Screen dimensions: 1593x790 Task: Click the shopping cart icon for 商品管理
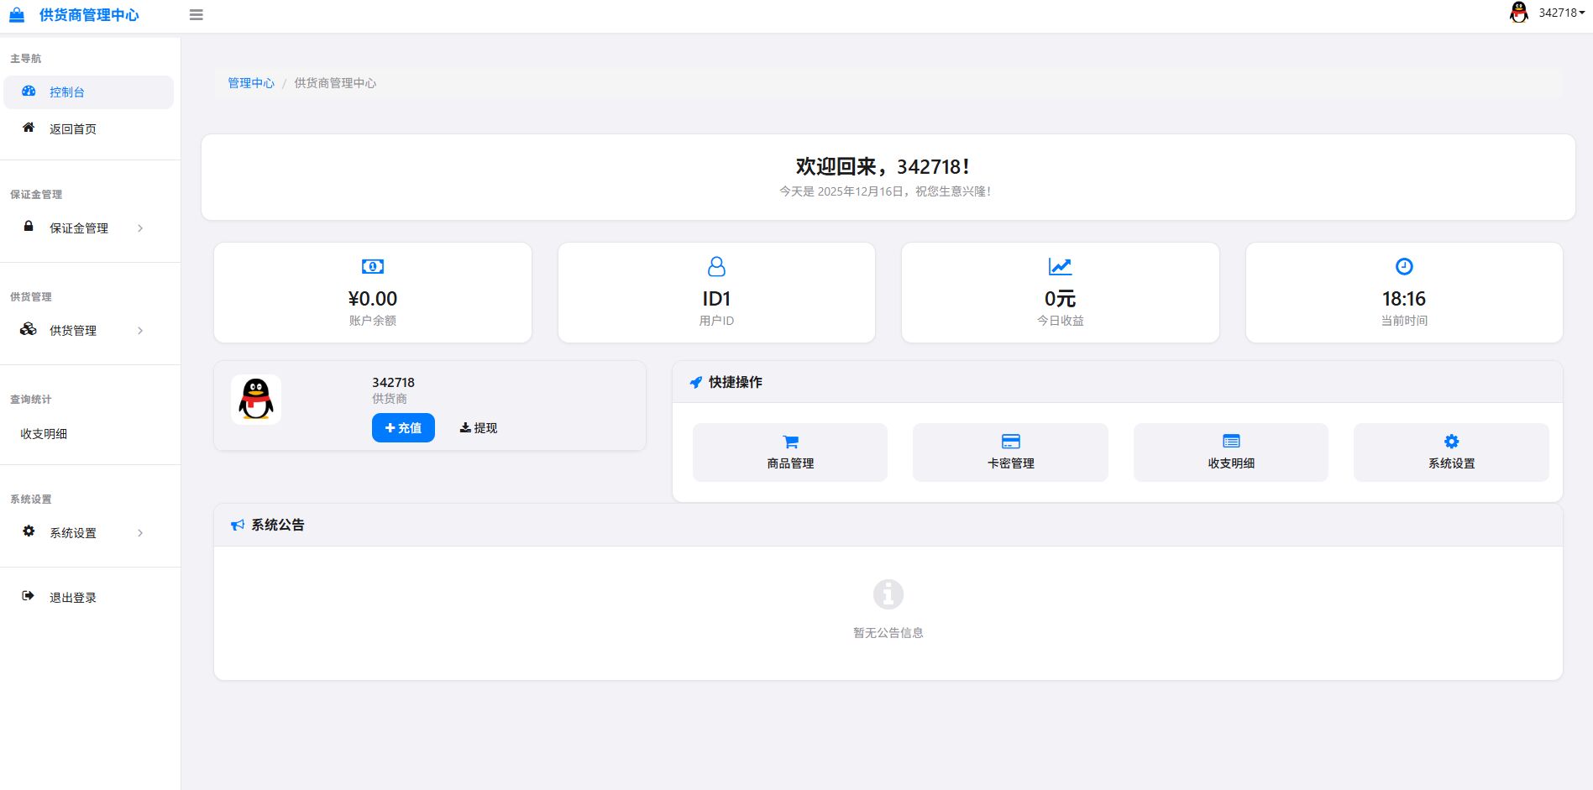tap(790, 442)
